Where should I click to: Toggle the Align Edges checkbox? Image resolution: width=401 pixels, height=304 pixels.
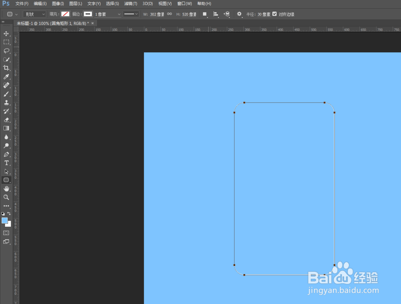274,14
